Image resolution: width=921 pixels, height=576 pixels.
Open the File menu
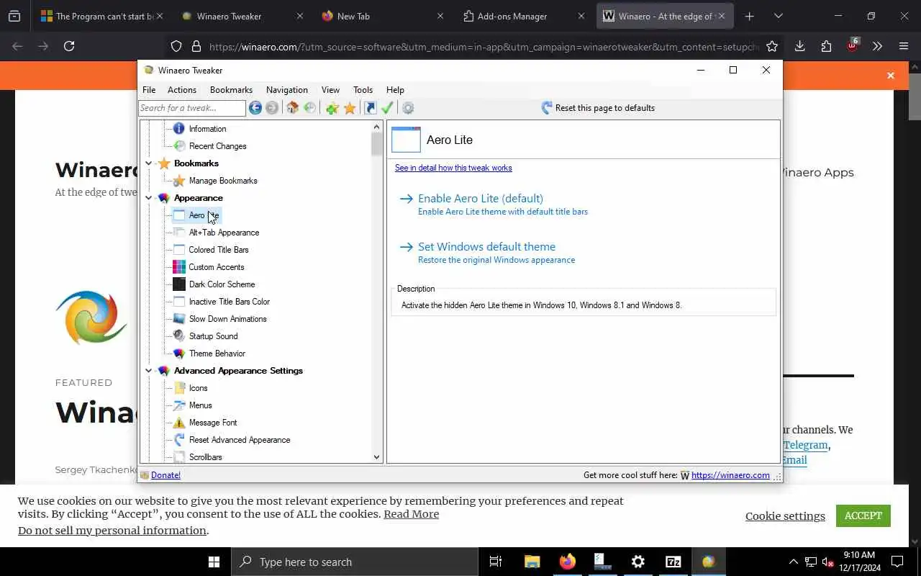tap(149, 90)
